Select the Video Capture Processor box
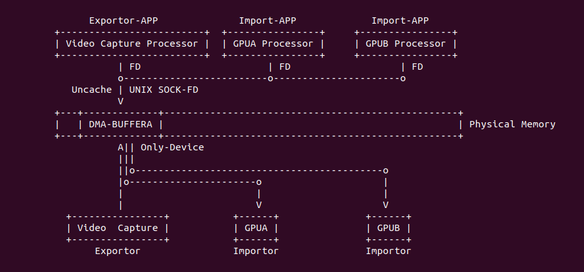The image size is (584, 272). pyautogui.click(x=132, y=44)
